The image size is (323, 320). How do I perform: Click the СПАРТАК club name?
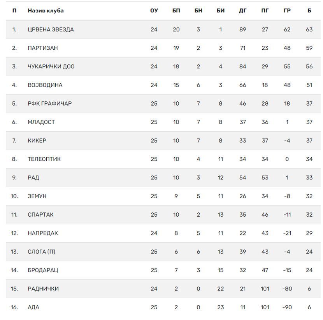pyautogui.click(x=40, y=215)
